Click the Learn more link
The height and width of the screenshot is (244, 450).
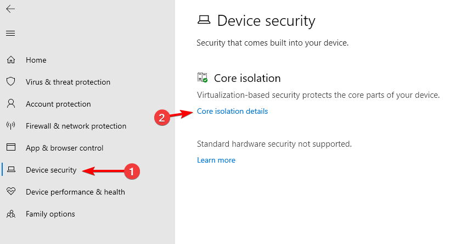[216, 160]
